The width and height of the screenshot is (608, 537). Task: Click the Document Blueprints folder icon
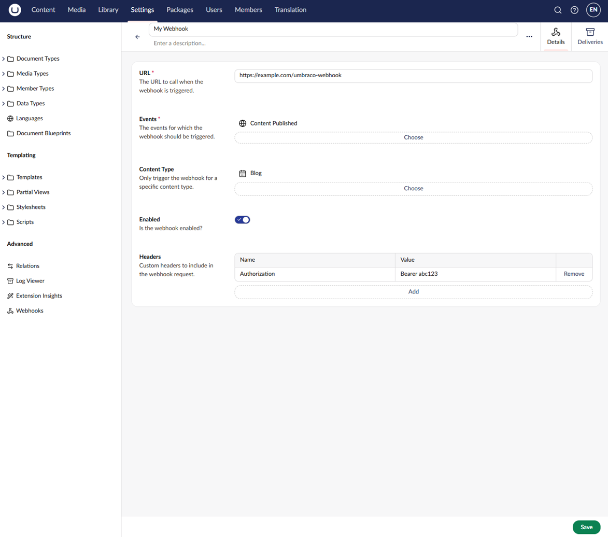click(10, 133)
